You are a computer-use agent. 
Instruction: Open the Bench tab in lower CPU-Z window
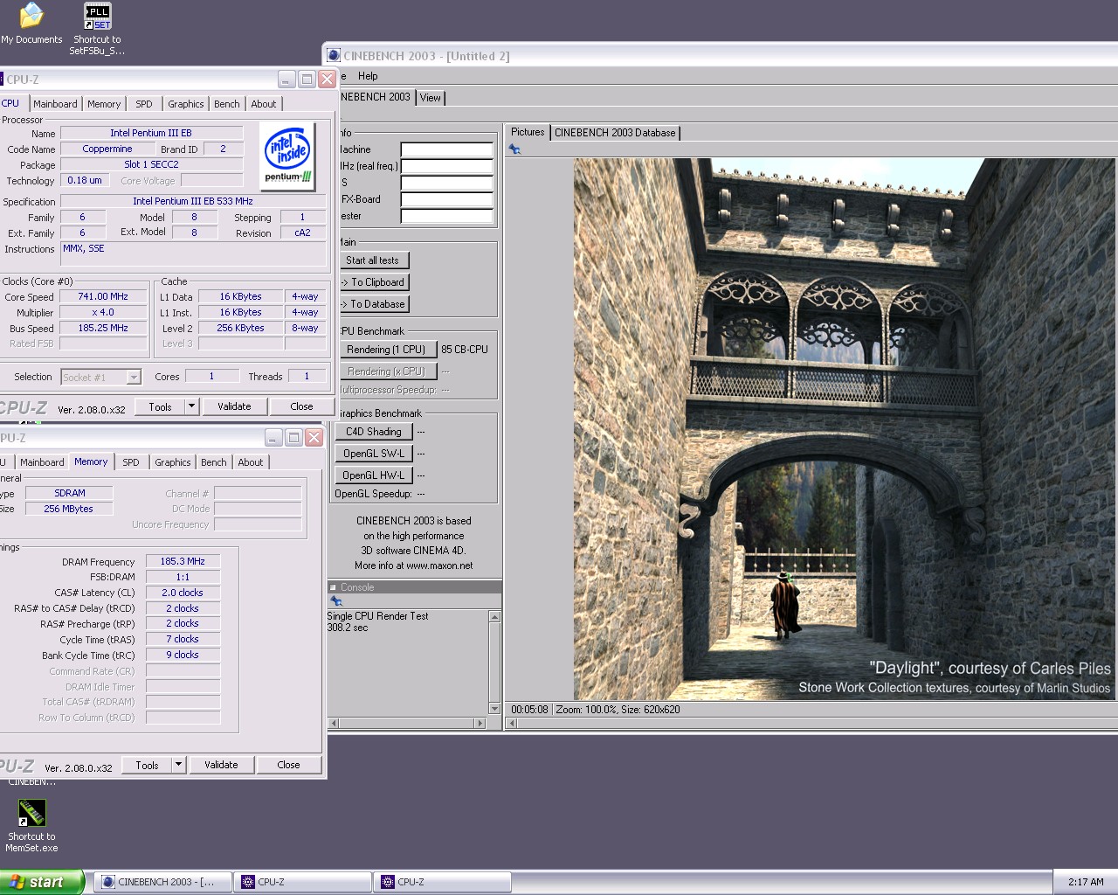click(x=214, y=462)
